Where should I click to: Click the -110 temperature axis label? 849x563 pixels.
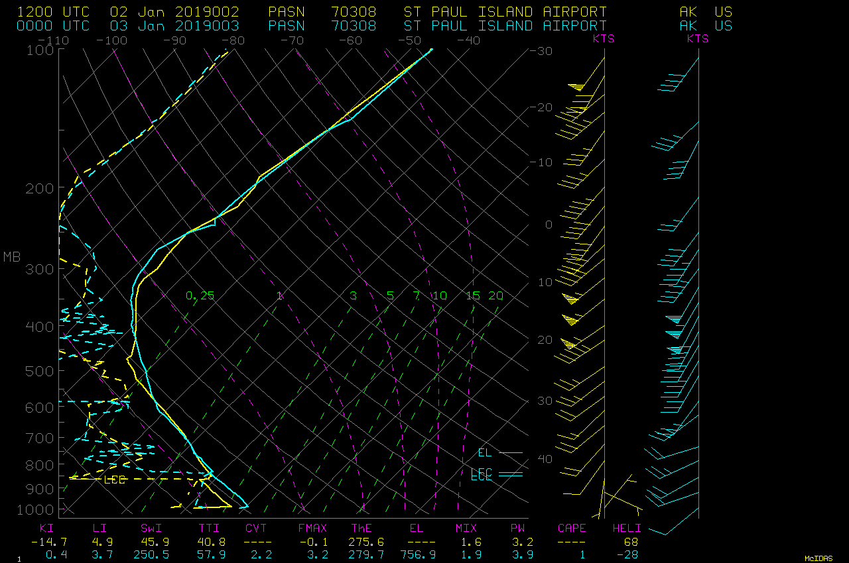point(54,40)
